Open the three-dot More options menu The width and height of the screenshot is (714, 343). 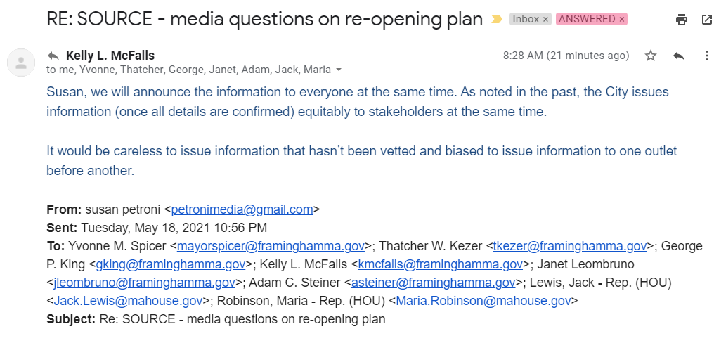point(706,56)
